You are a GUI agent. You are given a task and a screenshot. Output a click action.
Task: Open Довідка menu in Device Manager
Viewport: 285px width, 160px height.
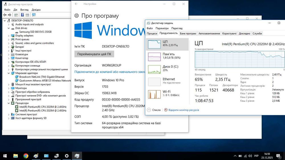tap(36, 10)
